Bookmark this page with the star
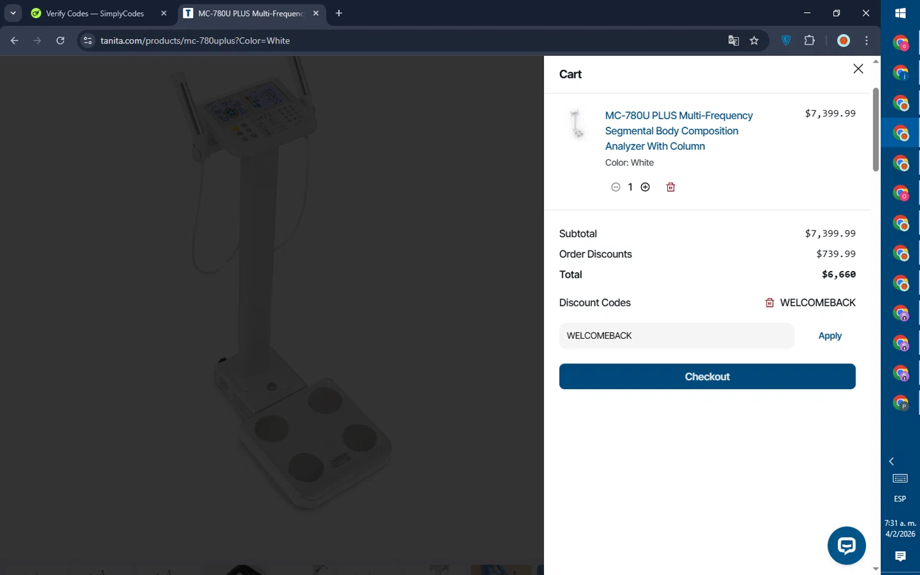The image size is (920, 575). [754, 40]
